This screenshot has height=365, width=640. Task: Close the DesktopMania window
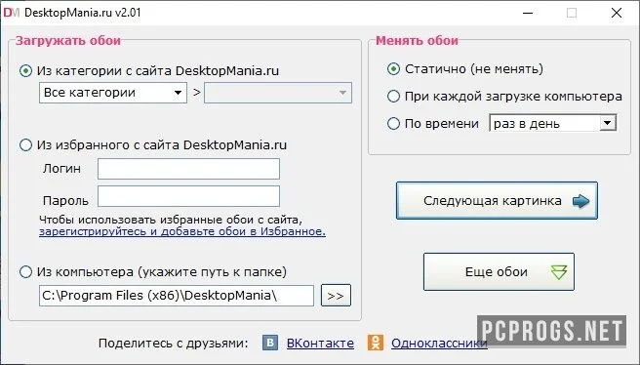tap(617, 13)
